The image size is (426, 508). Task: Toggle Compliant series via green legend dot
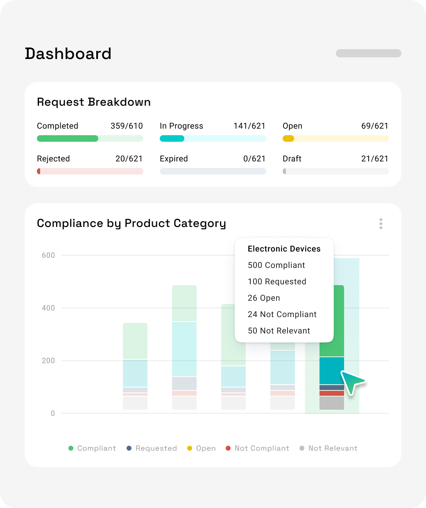pyautogui.click(x=71, y=448)
